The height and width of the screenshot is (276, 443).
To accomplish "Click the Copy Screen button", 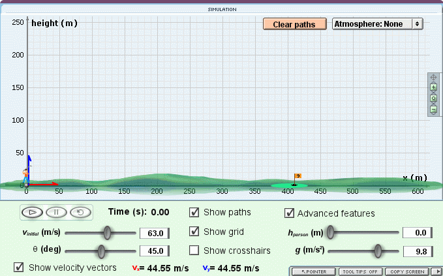I will coord(406,271).
